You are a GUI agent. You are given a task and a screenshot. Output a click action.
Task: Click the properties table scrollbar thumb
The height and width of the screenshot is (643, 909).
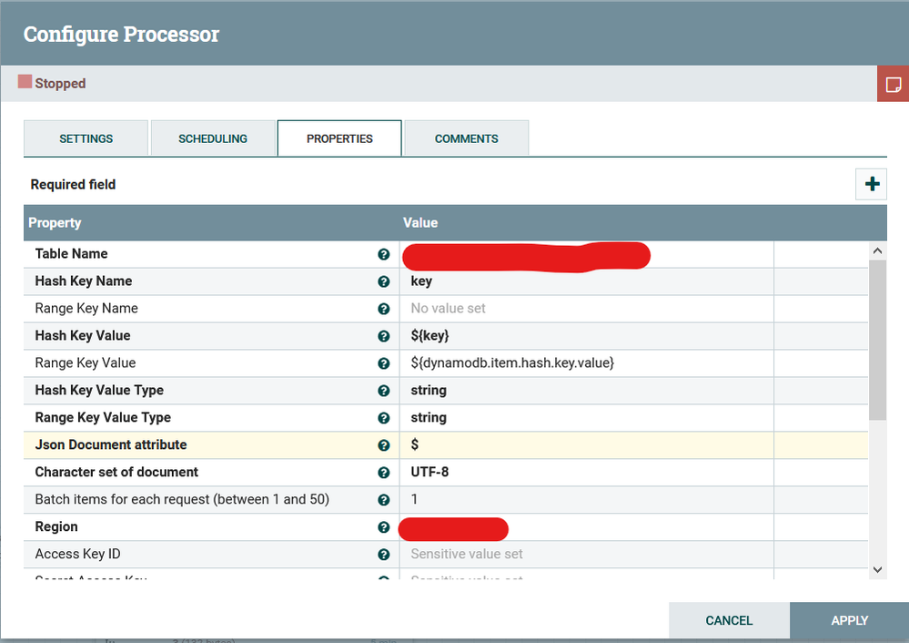tap(877, 340)
